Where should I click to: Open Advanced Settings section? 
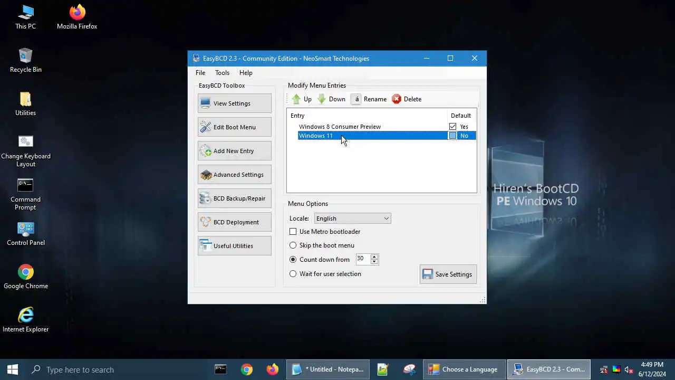pyautogui.click(x=235, y=175)
